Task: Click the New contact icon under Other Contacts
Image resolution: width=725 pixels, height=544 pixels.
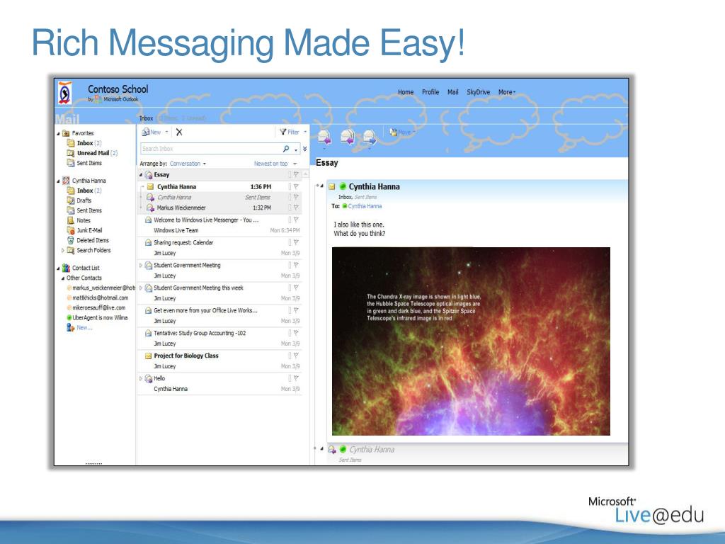Action: [x=70, y=327]
